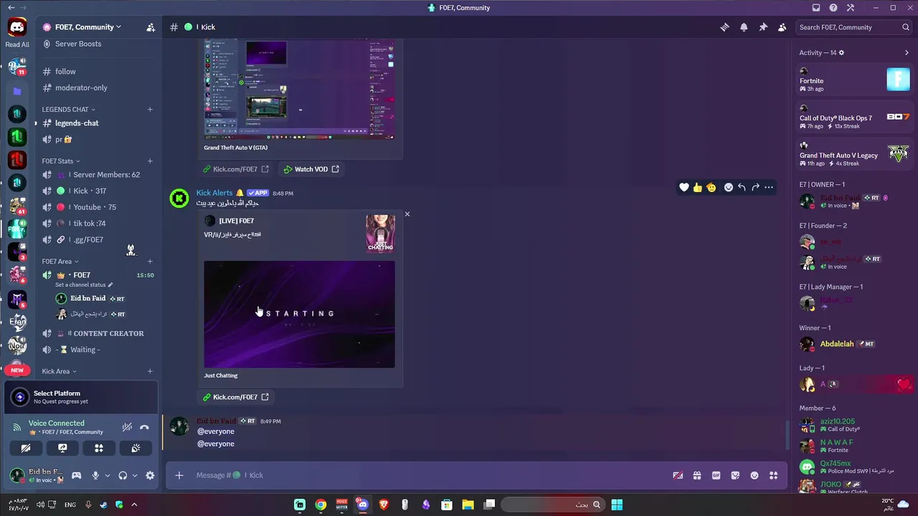The width and height of the screenshot is (918, 516).
Task: Click the invite people icon beside server name
Action: (x=151, y=27)
